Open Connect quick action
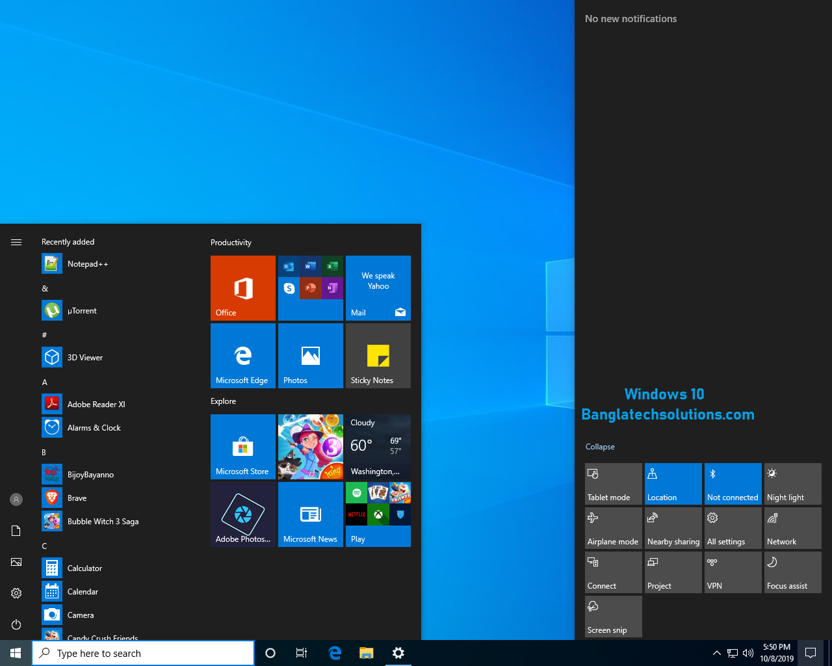Viewport: 832px width, 666px height. coord(614,572)
